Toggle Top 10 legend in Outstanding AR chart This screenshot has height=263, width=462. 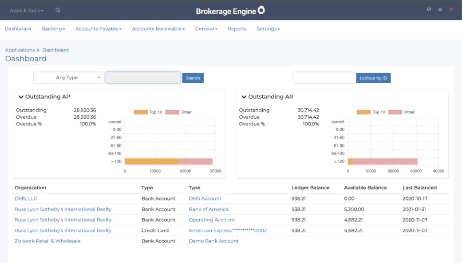371,112
